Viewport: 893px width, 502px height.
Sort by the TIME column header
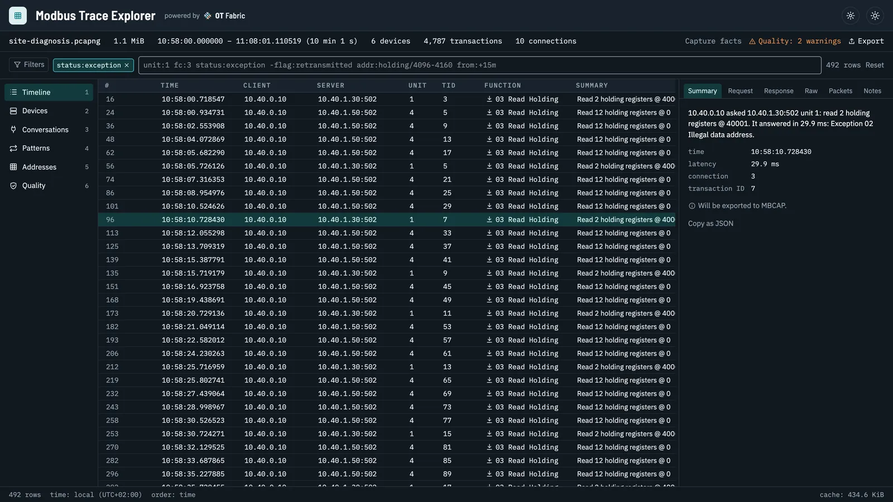pyautogui.click(x=170, y=85)
